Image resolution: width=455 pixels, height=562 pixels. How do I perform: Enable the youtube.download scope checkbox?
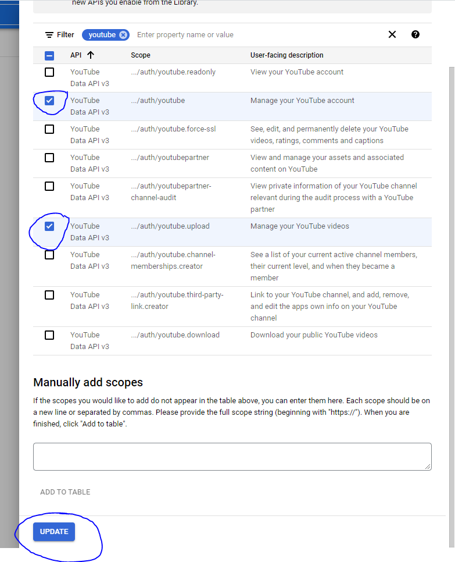49,335
